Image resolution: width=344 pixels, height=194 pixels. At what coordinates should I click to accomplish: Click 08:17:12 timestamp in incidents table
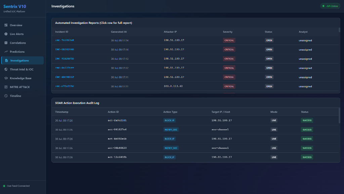click(120, 68)
